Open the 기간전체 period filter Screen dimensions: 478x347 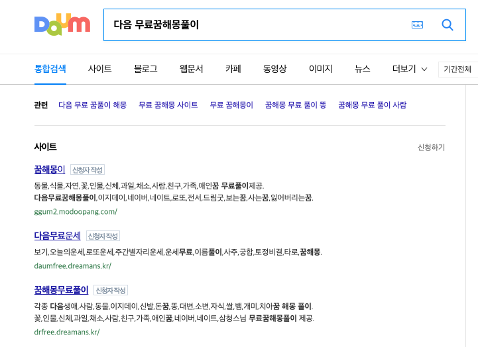458,69
